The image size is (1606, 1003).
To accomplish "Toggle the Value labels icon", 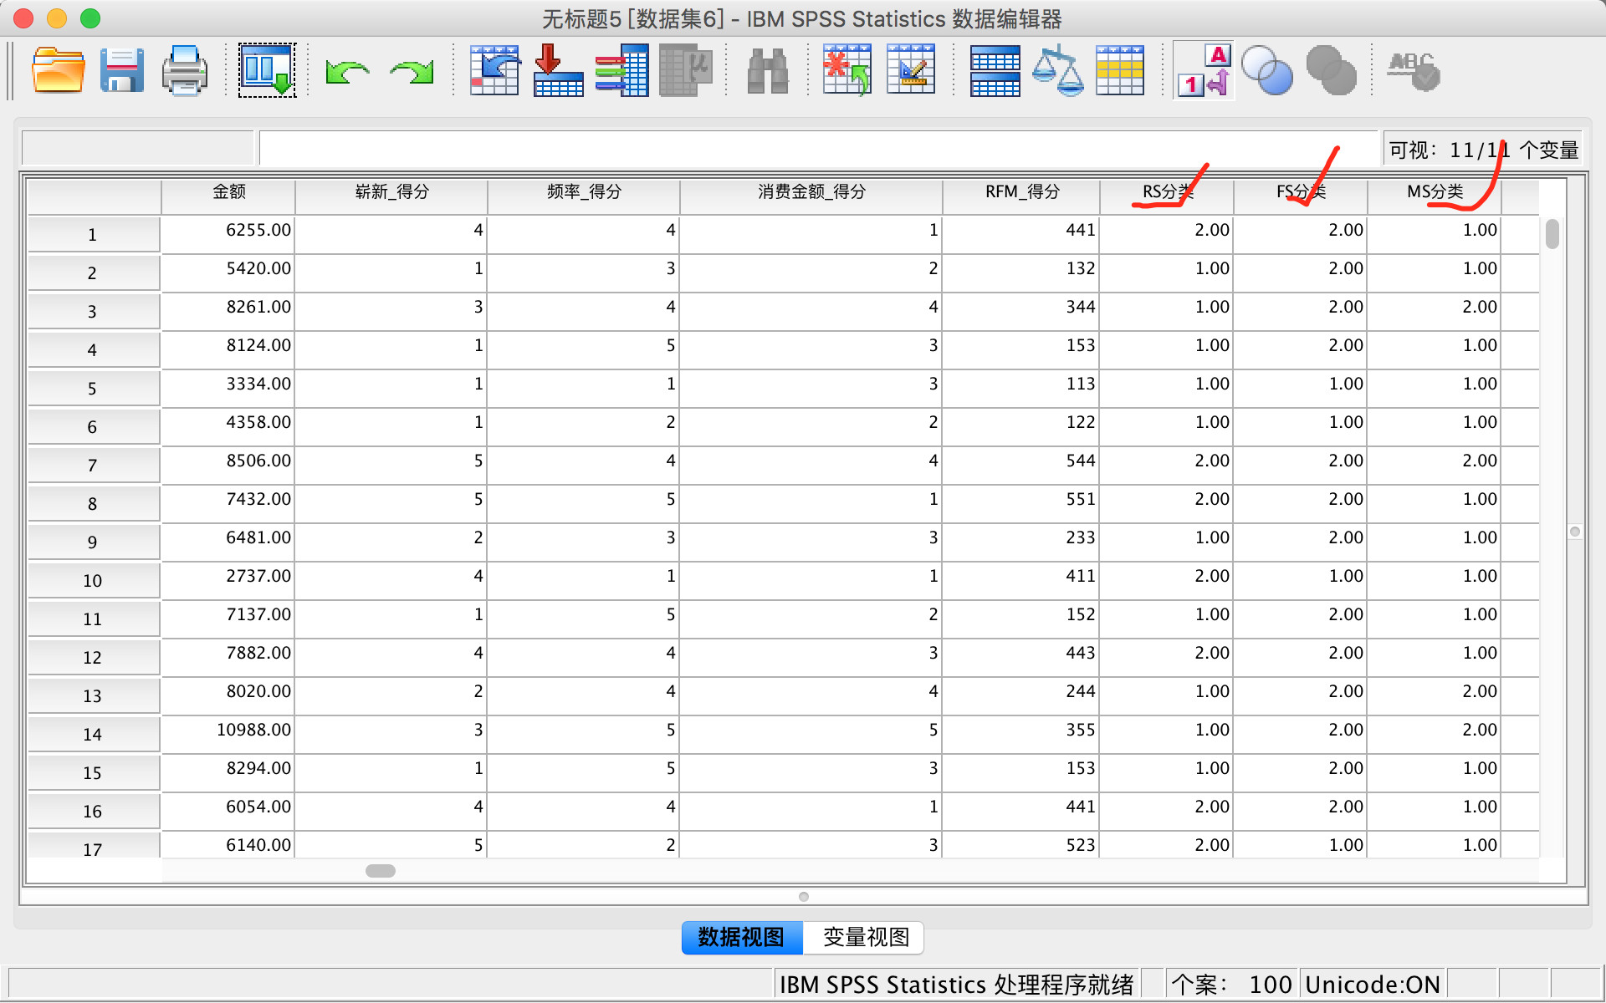I will pos(1204,70).
